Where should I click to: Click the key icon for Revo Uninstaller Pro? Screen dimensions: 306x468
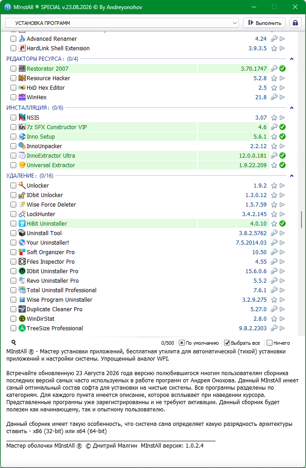point(274,280)
